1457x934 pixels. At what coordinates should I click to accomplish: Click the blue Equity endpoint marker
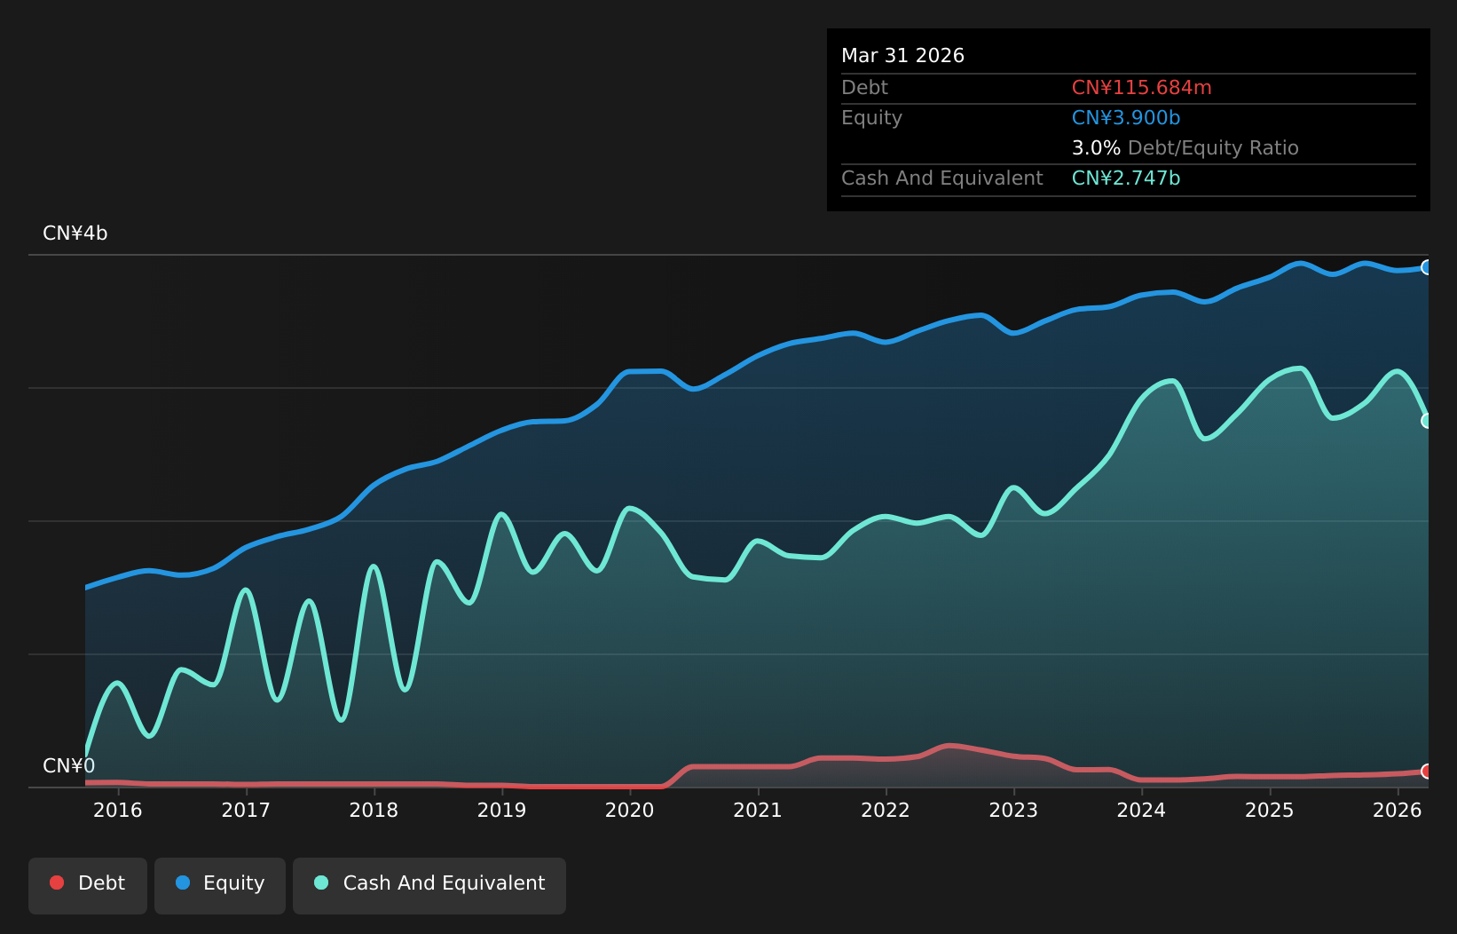pos(1427,267)
